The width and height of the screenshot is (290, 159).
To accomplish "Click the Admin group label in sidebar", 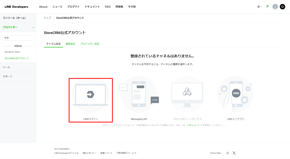I will tap(18, 46).
